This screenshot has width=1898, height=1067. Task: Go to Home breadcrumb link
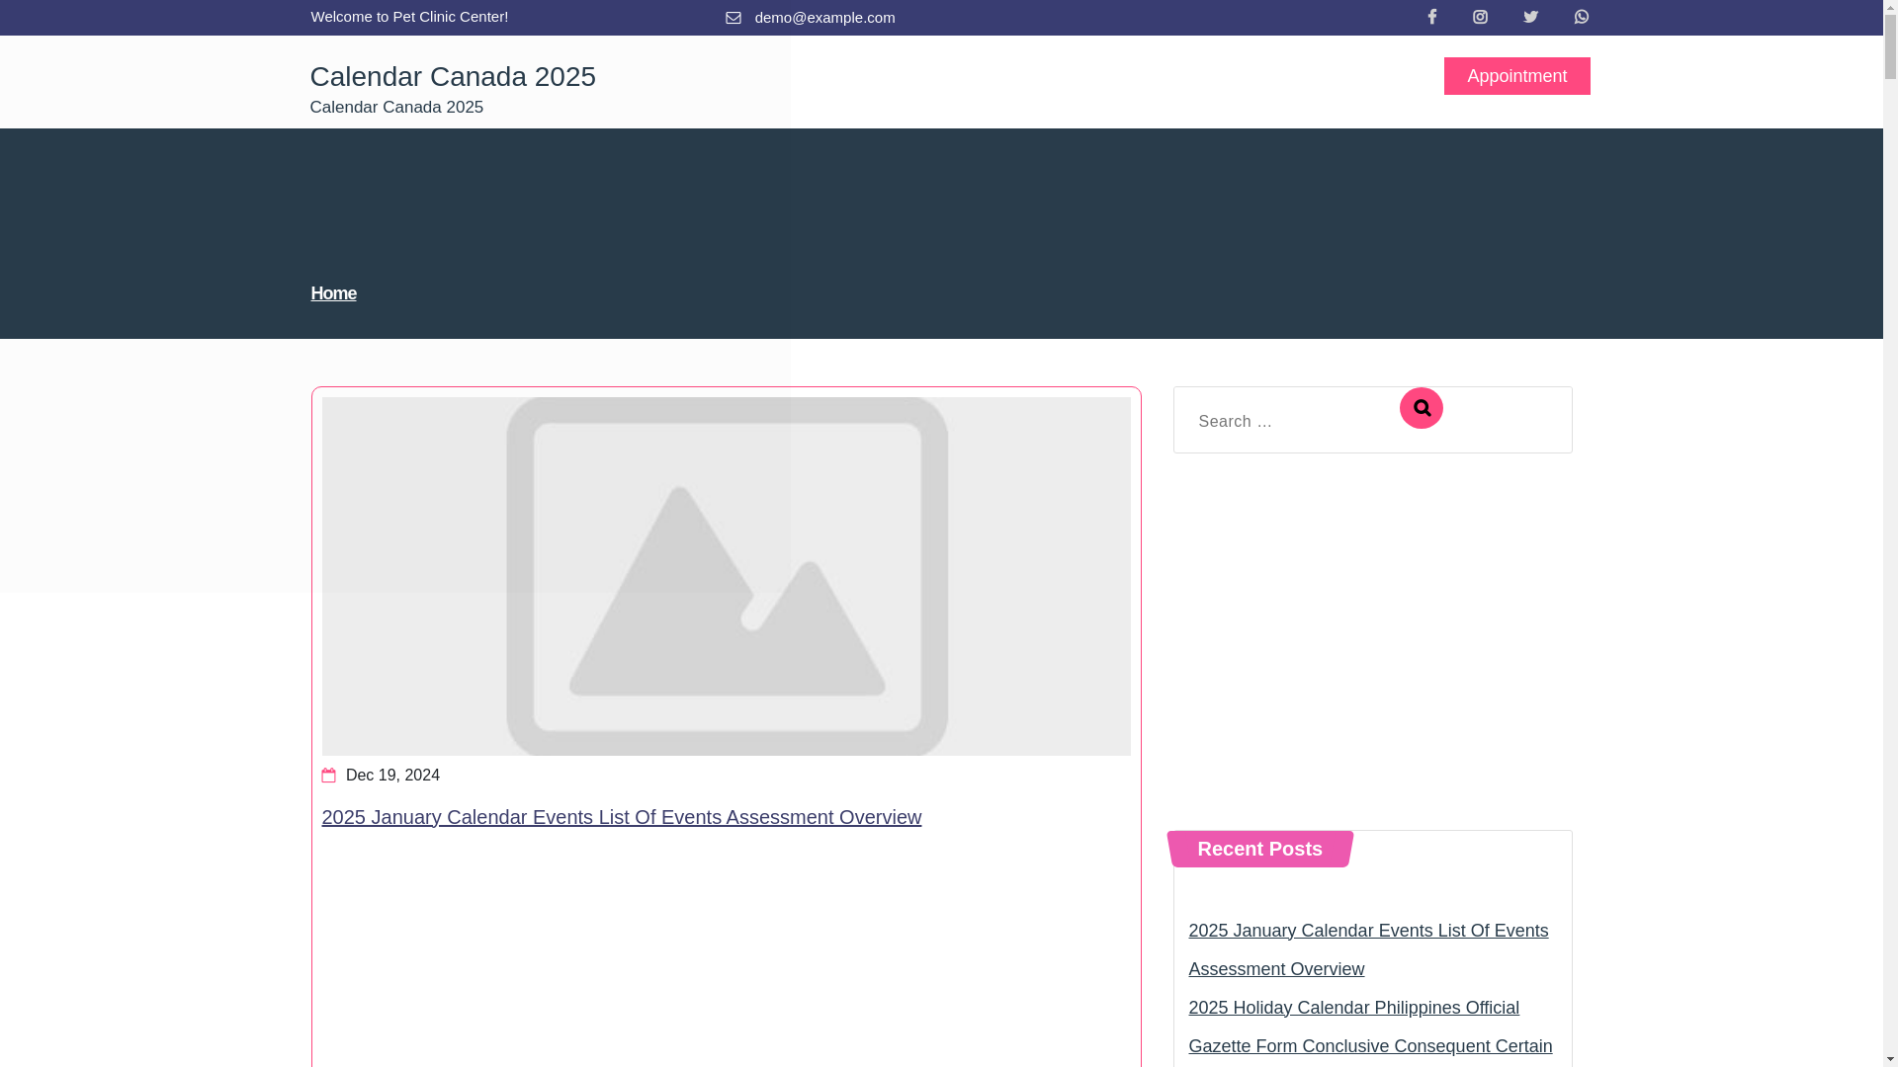point(333,293)
